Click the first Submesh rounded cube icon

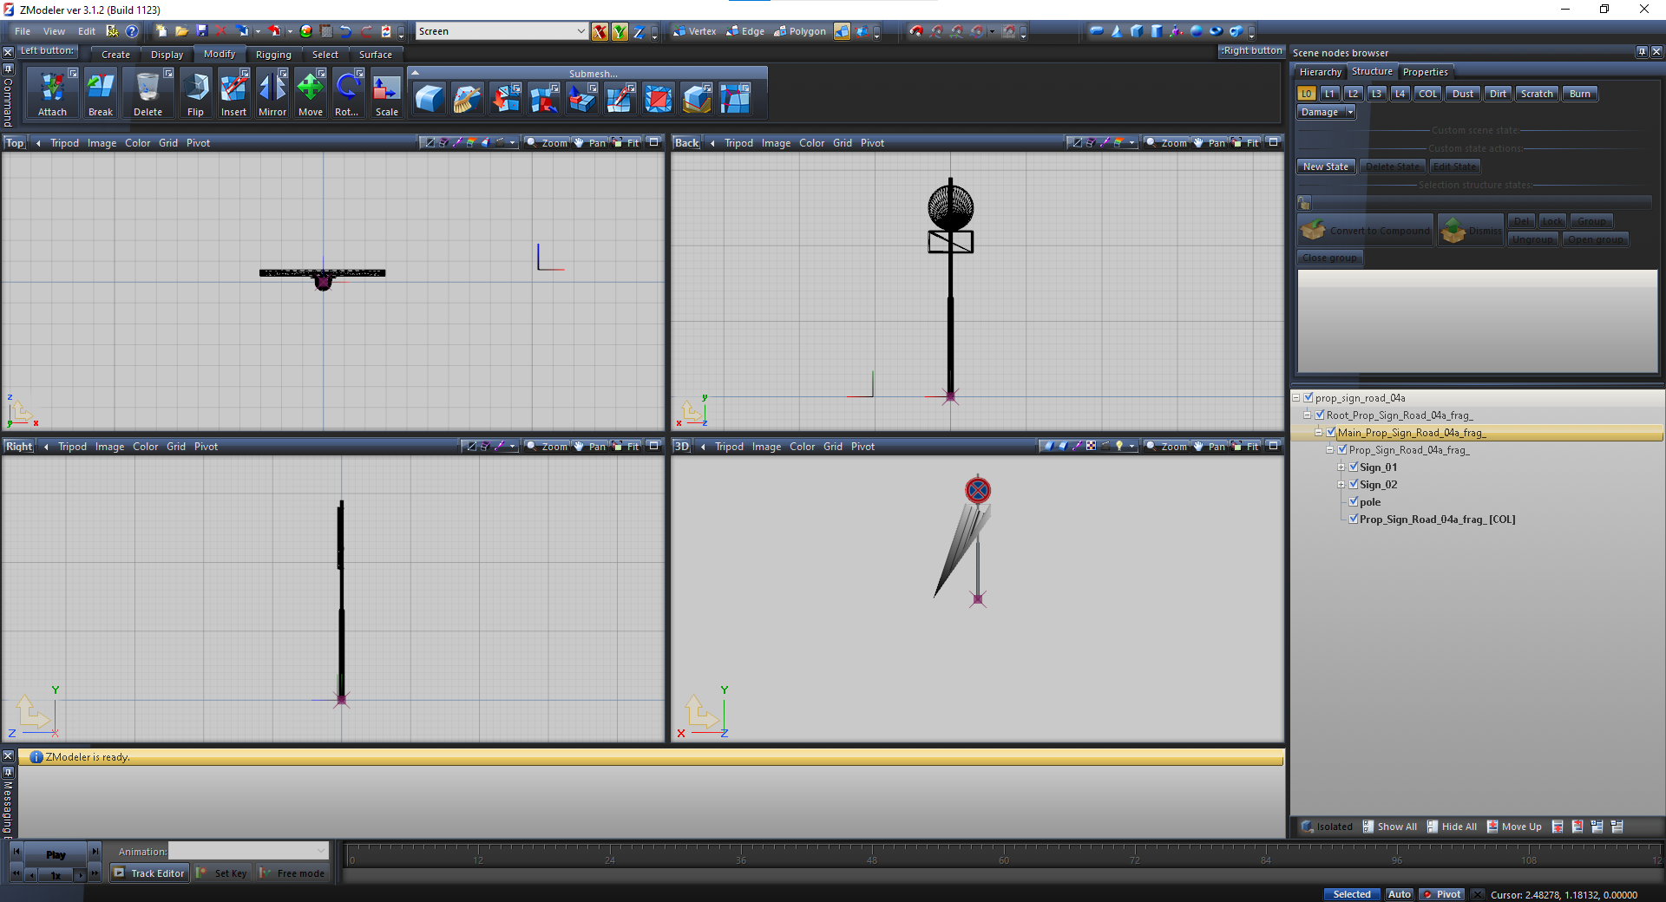pos(430,99)
